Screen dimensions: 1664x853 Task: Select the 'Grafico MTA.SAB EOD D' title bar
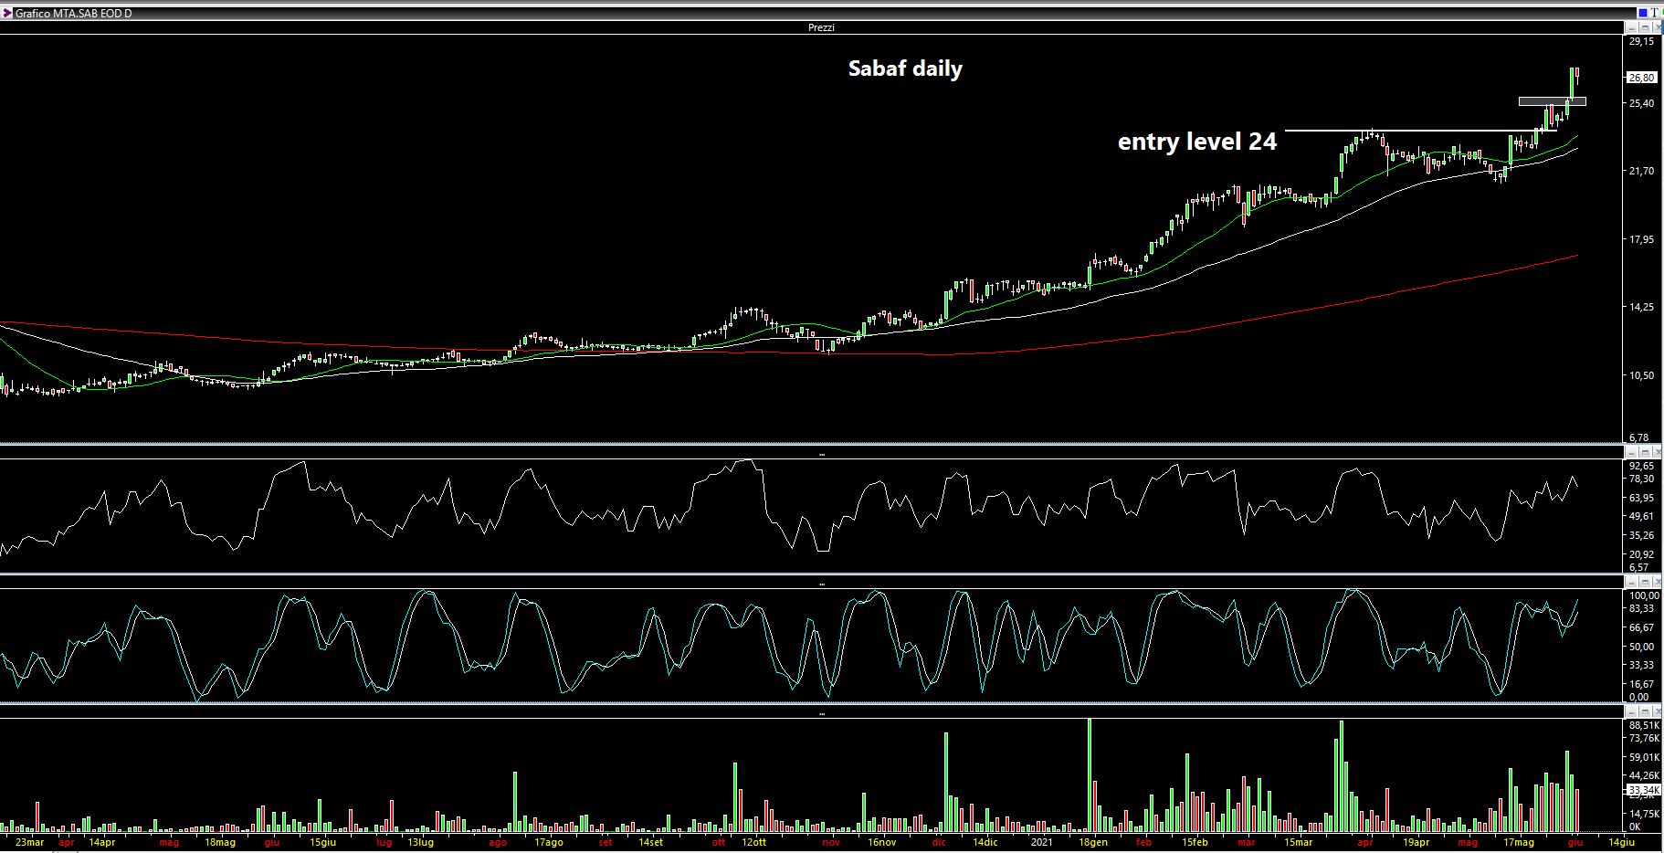pos(817,14)
